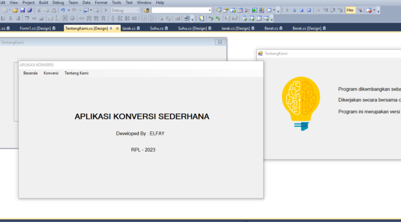Open the Build menu
Viewport: 401px width, 222px height.
click(43, 2)
